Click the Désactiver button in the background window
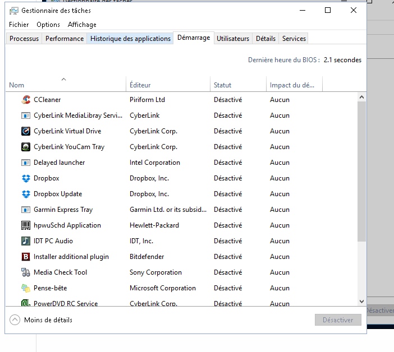This screenshot has height=352, width=394. (x=380, y=311)
